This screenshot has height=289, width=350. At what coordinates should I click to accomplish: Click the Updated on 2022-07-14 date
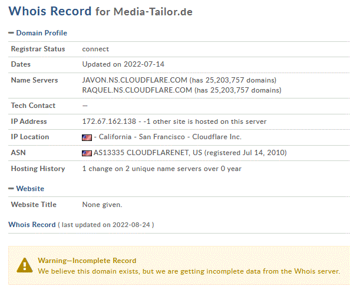point(123,64)
